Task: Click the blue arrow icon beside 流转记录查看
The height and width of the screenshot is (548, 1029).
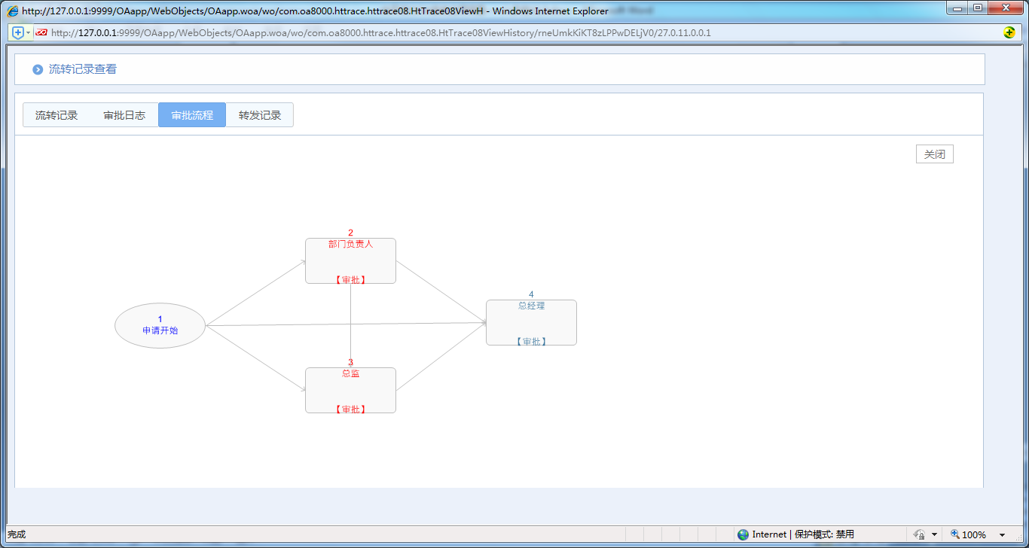Action: 38,69
